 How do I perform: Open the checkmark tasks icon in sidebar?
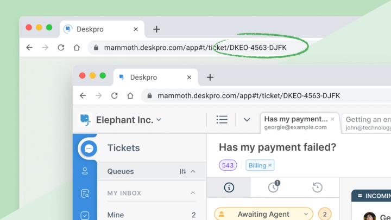point(85,215)
